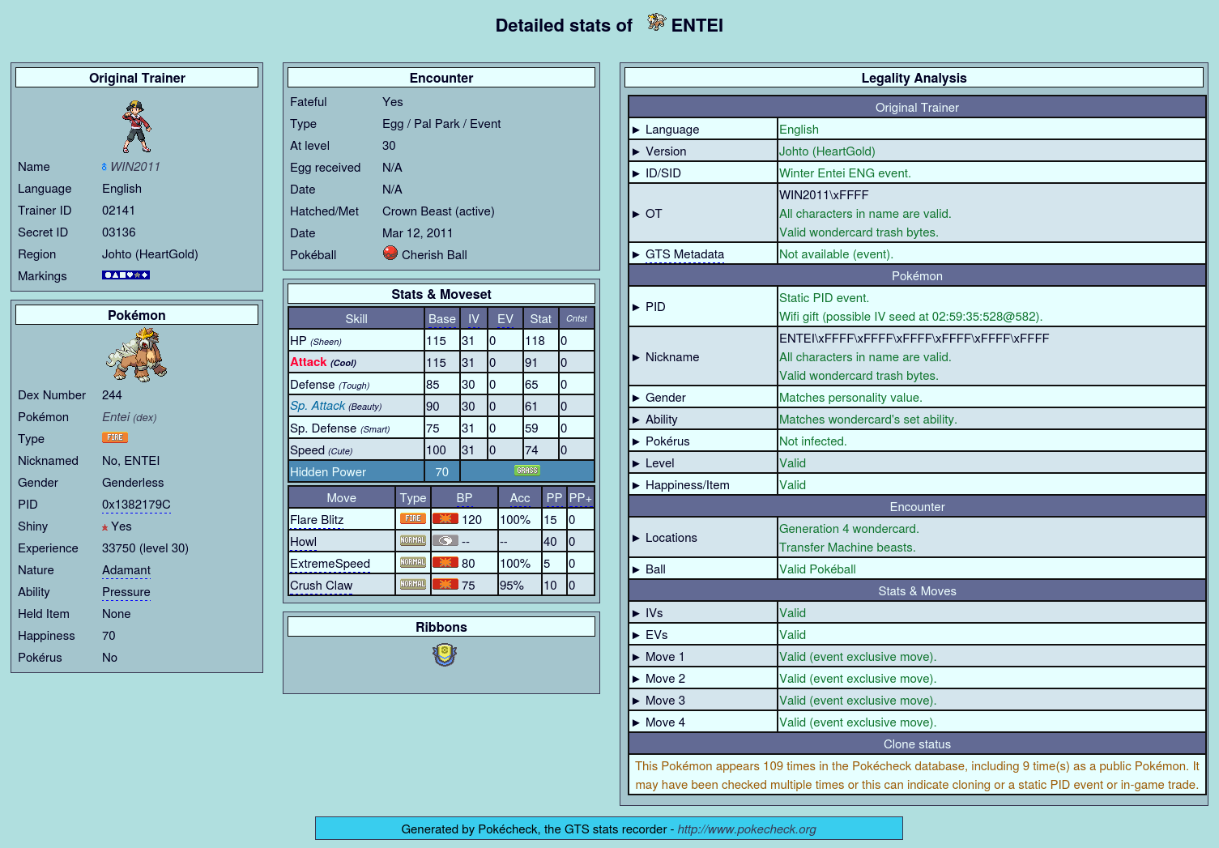Click the FIRE type badge for Flare Blitz

[x=413, y=518]
